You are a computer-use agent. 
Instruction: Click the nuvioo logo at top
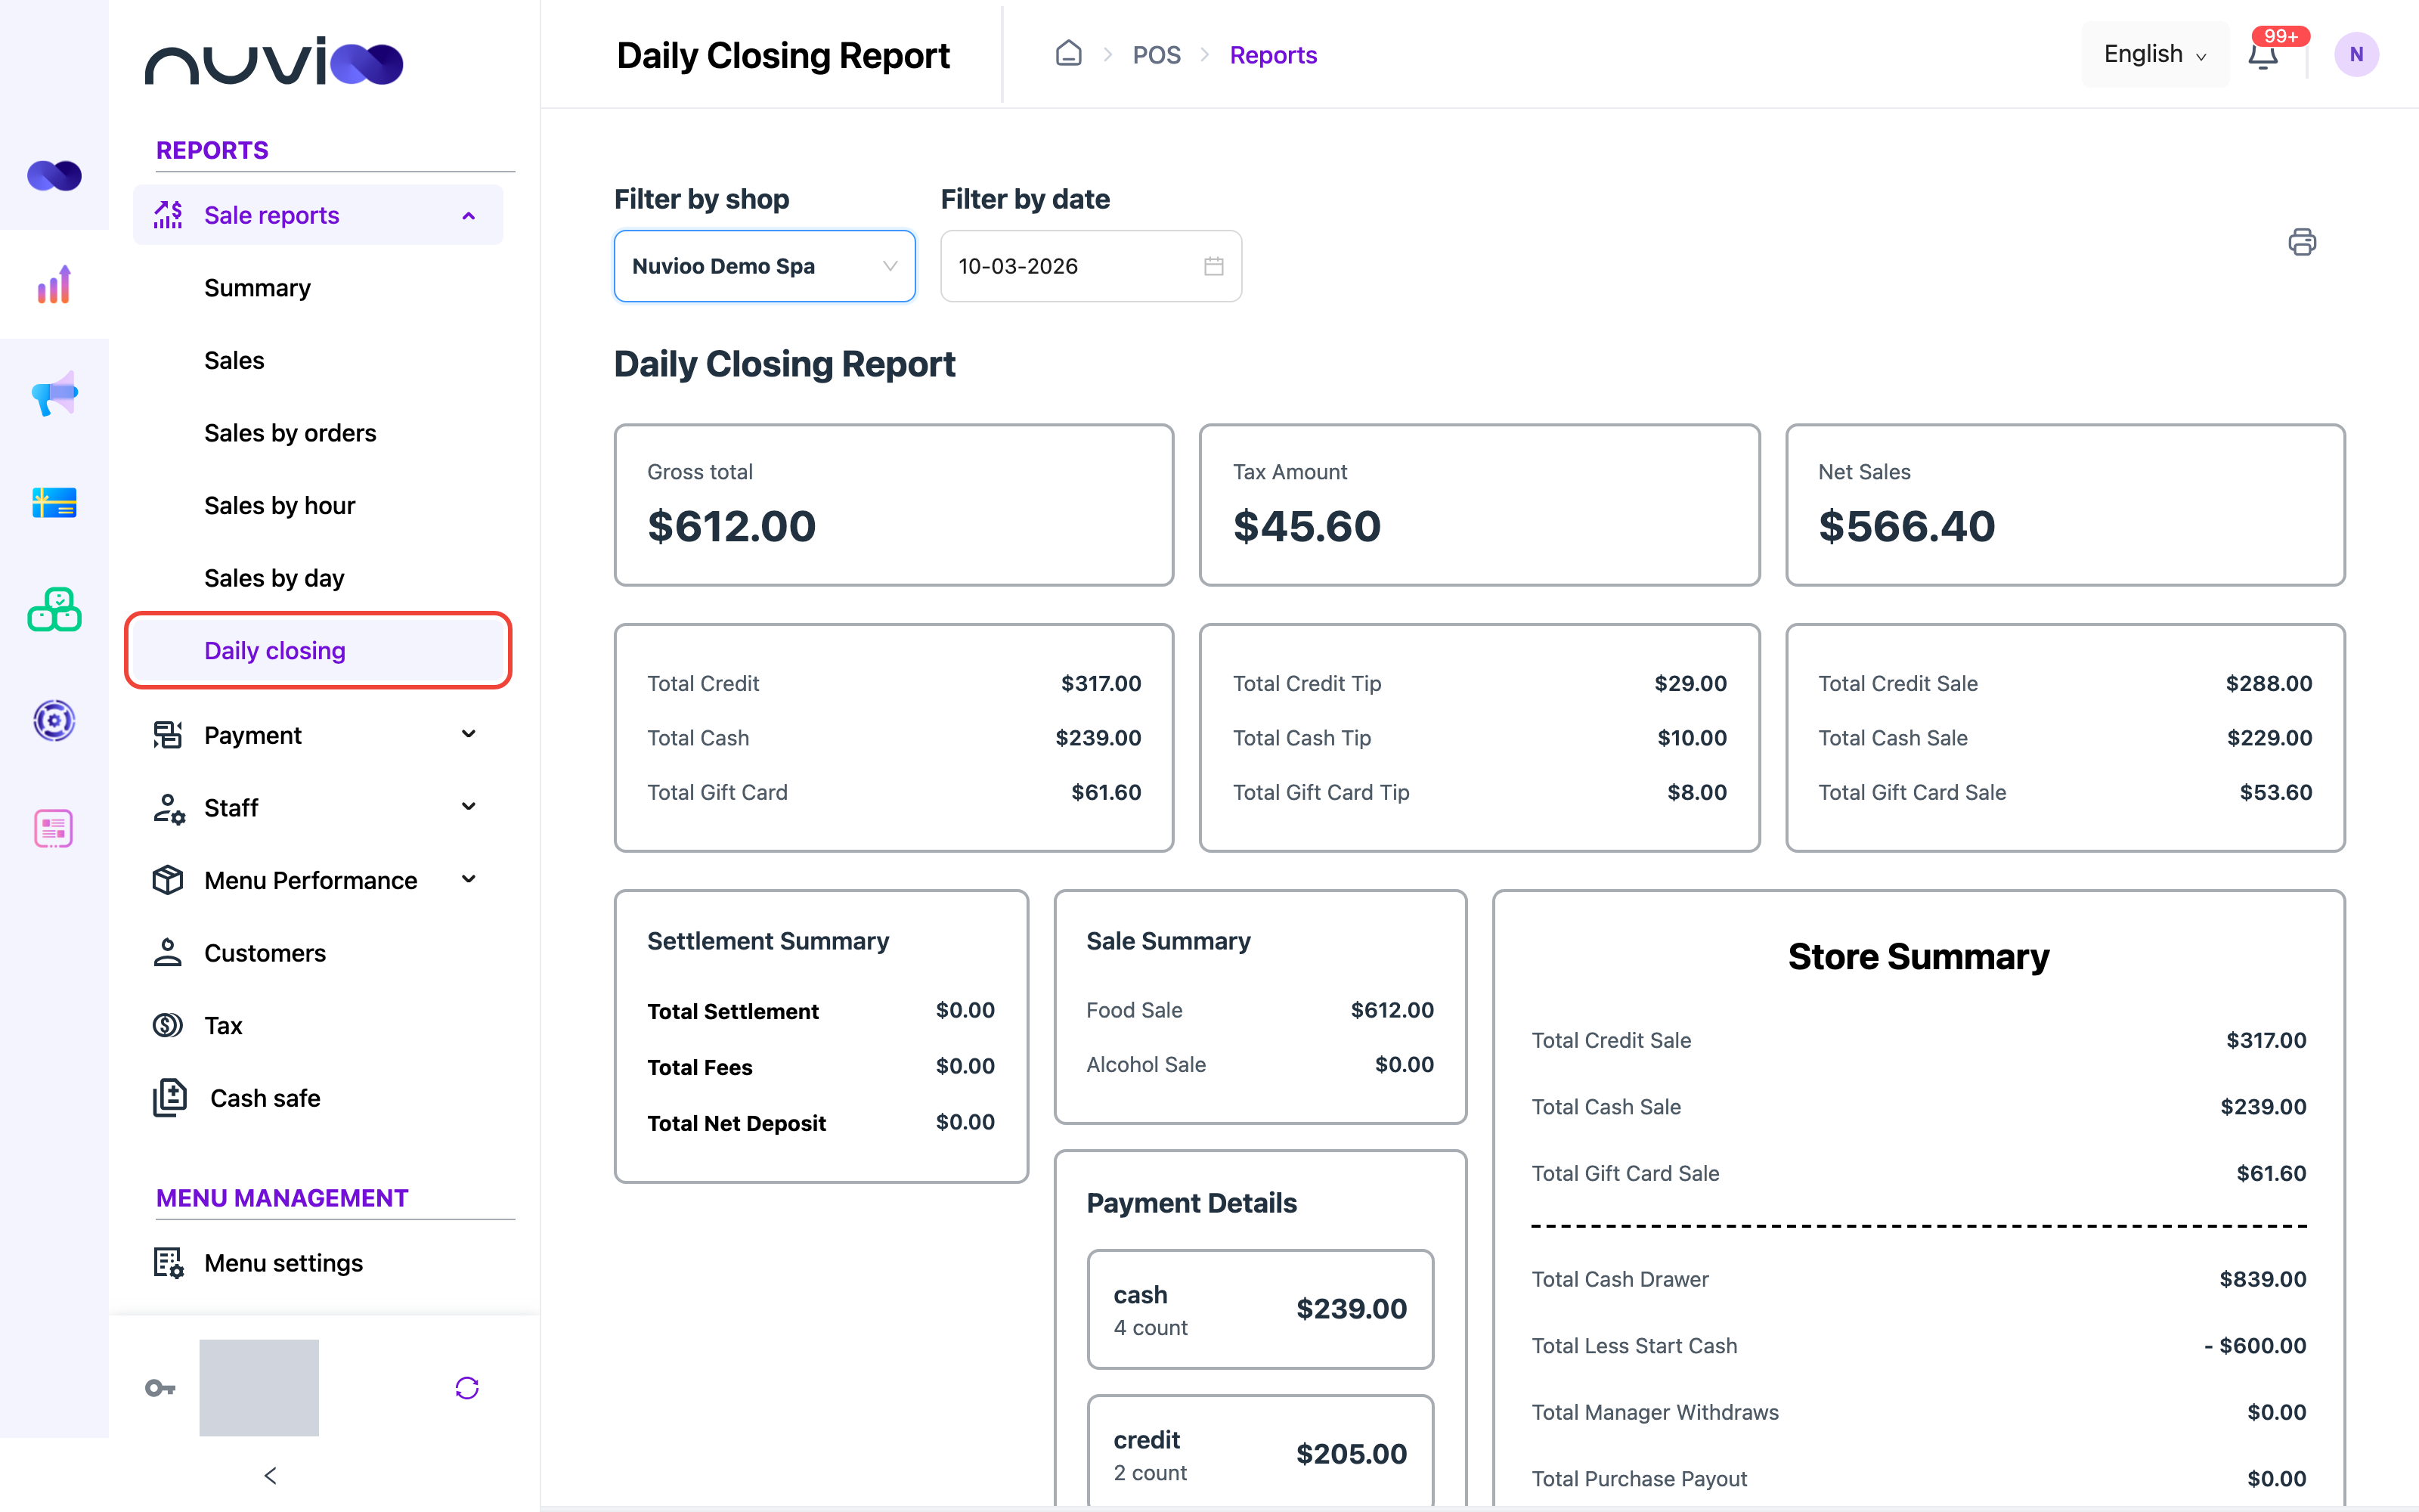(274, 61)
